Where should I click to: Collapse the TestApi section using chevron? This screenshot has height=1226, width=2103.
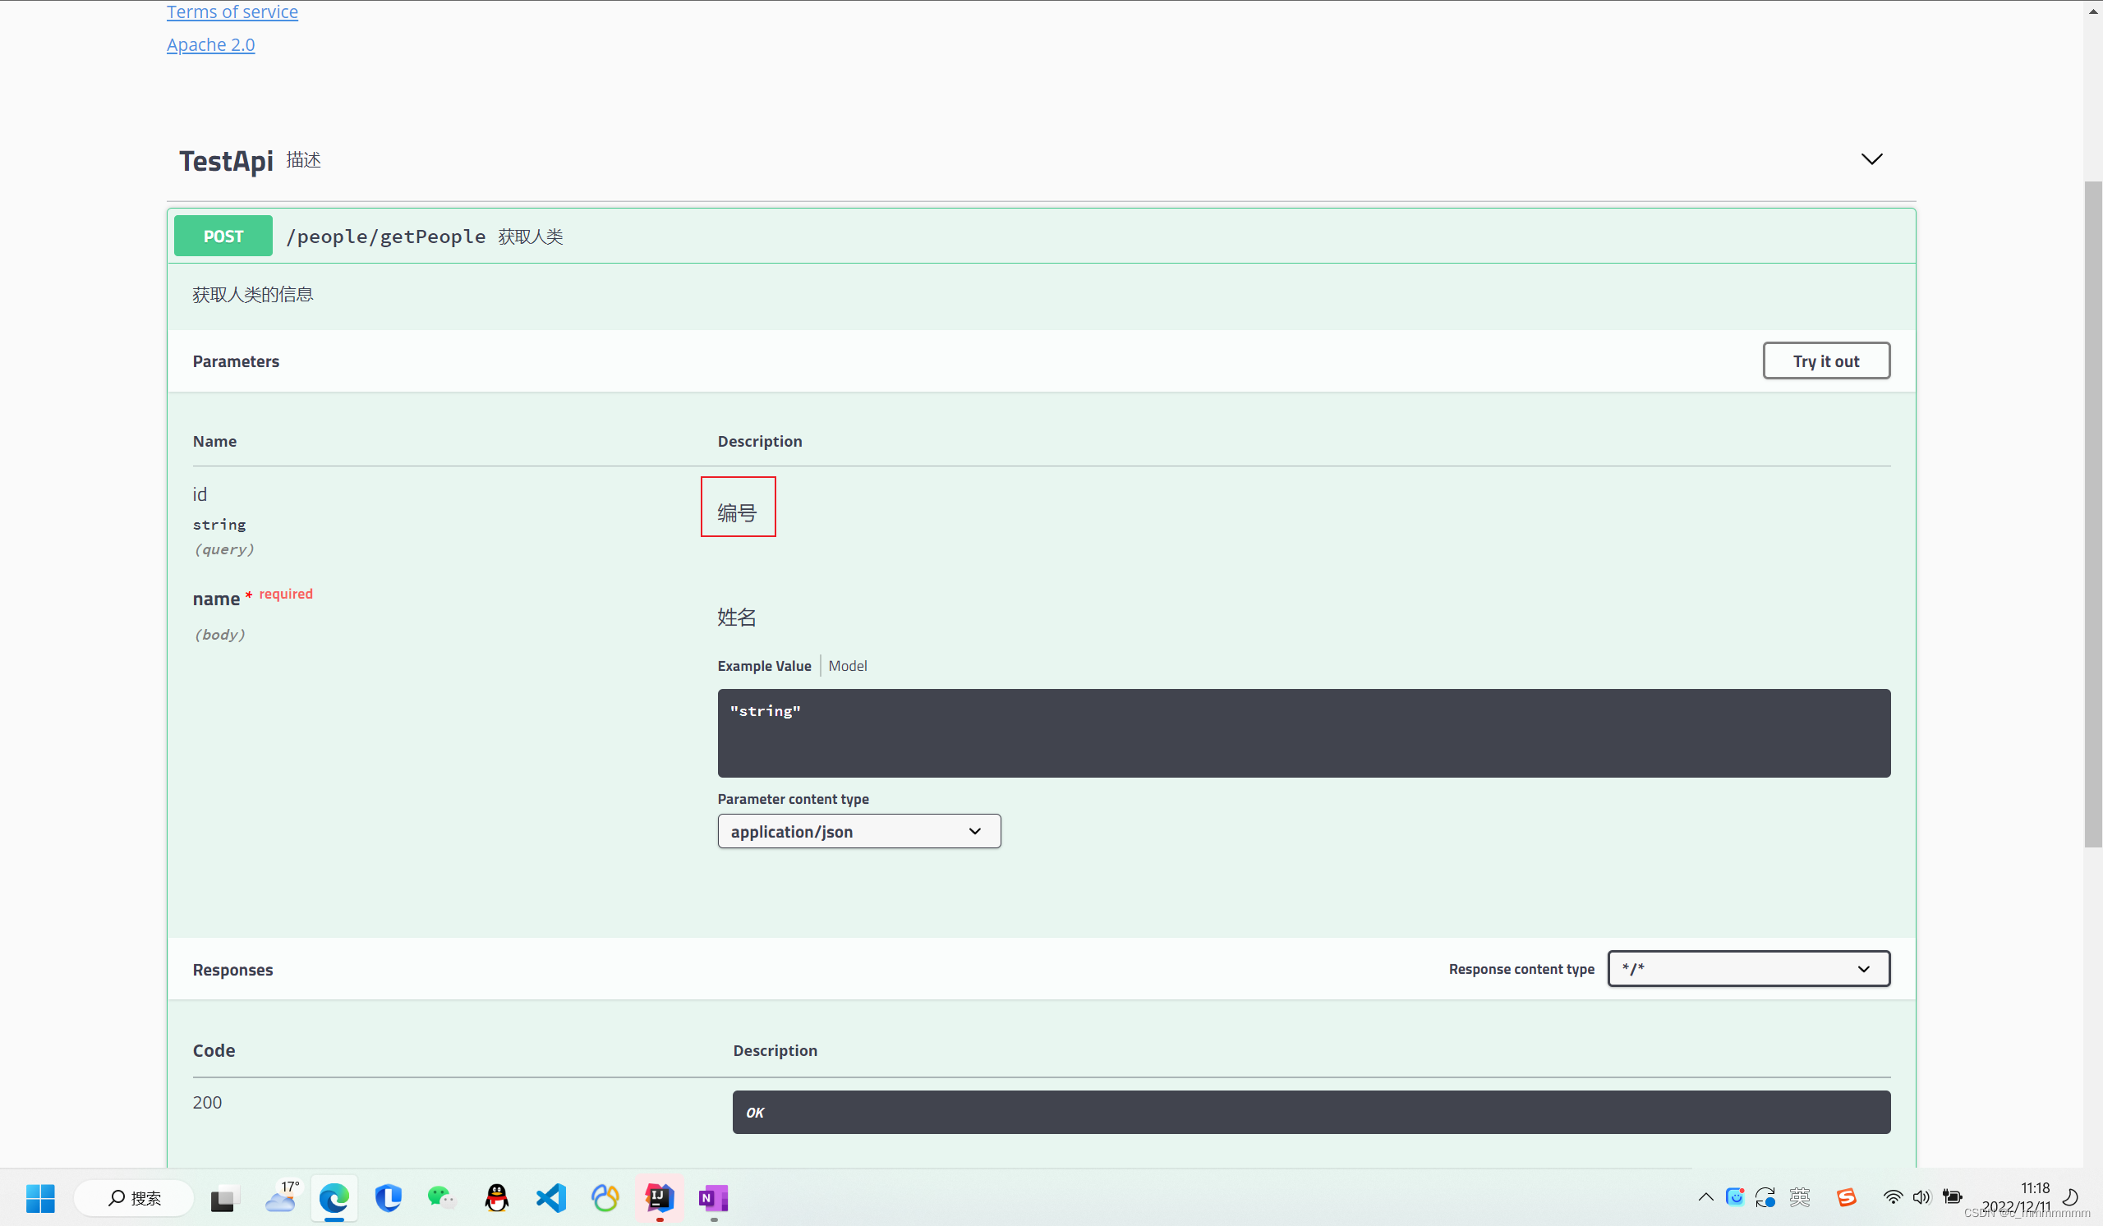(1871, 159)
